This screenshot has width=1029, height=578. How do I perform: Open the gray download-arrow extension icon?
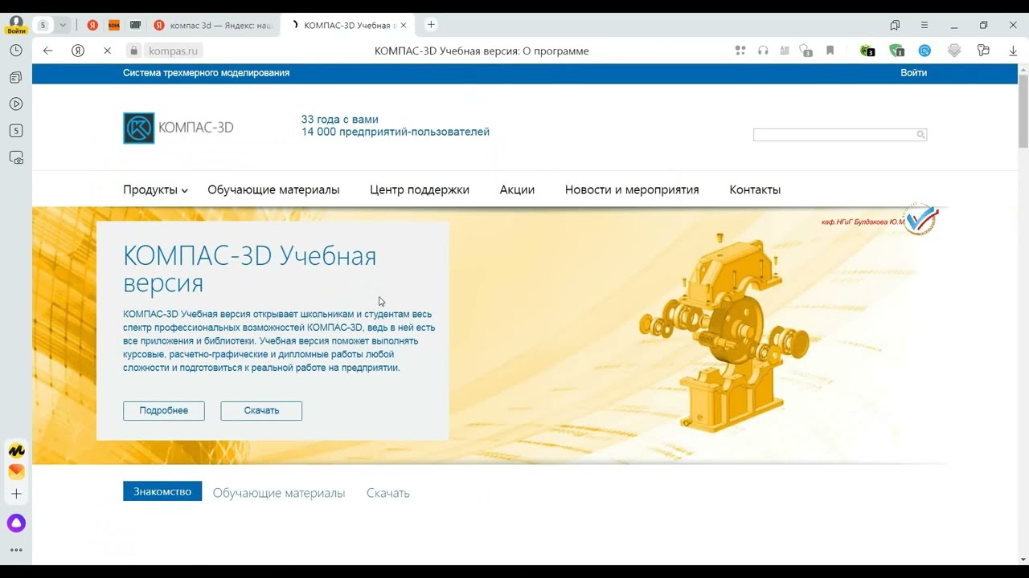click(x=954, y=51)
